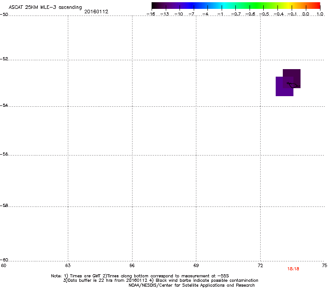
Task: Click the color bar label -0.7
Action: click(x=236, y=14)
